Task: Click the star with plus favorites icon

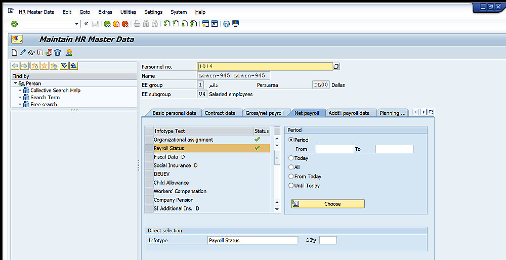Action: pyautogui.click(x=35, y=66)
